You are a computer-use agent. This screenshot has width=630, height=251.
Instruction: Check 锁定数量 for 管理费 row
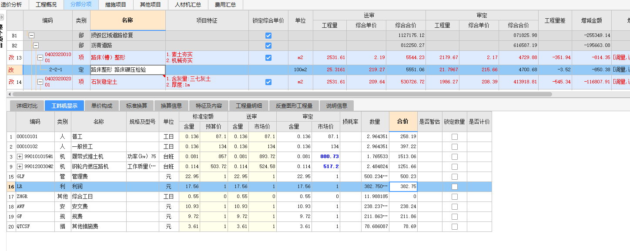pyautogui.click(x=455, y=176)
